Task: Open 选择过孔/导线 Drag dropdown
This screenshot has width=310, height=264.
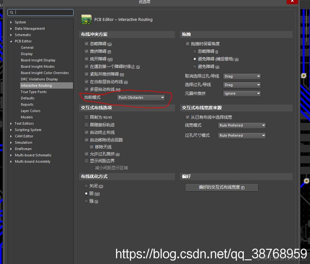Action: (242, 85)
